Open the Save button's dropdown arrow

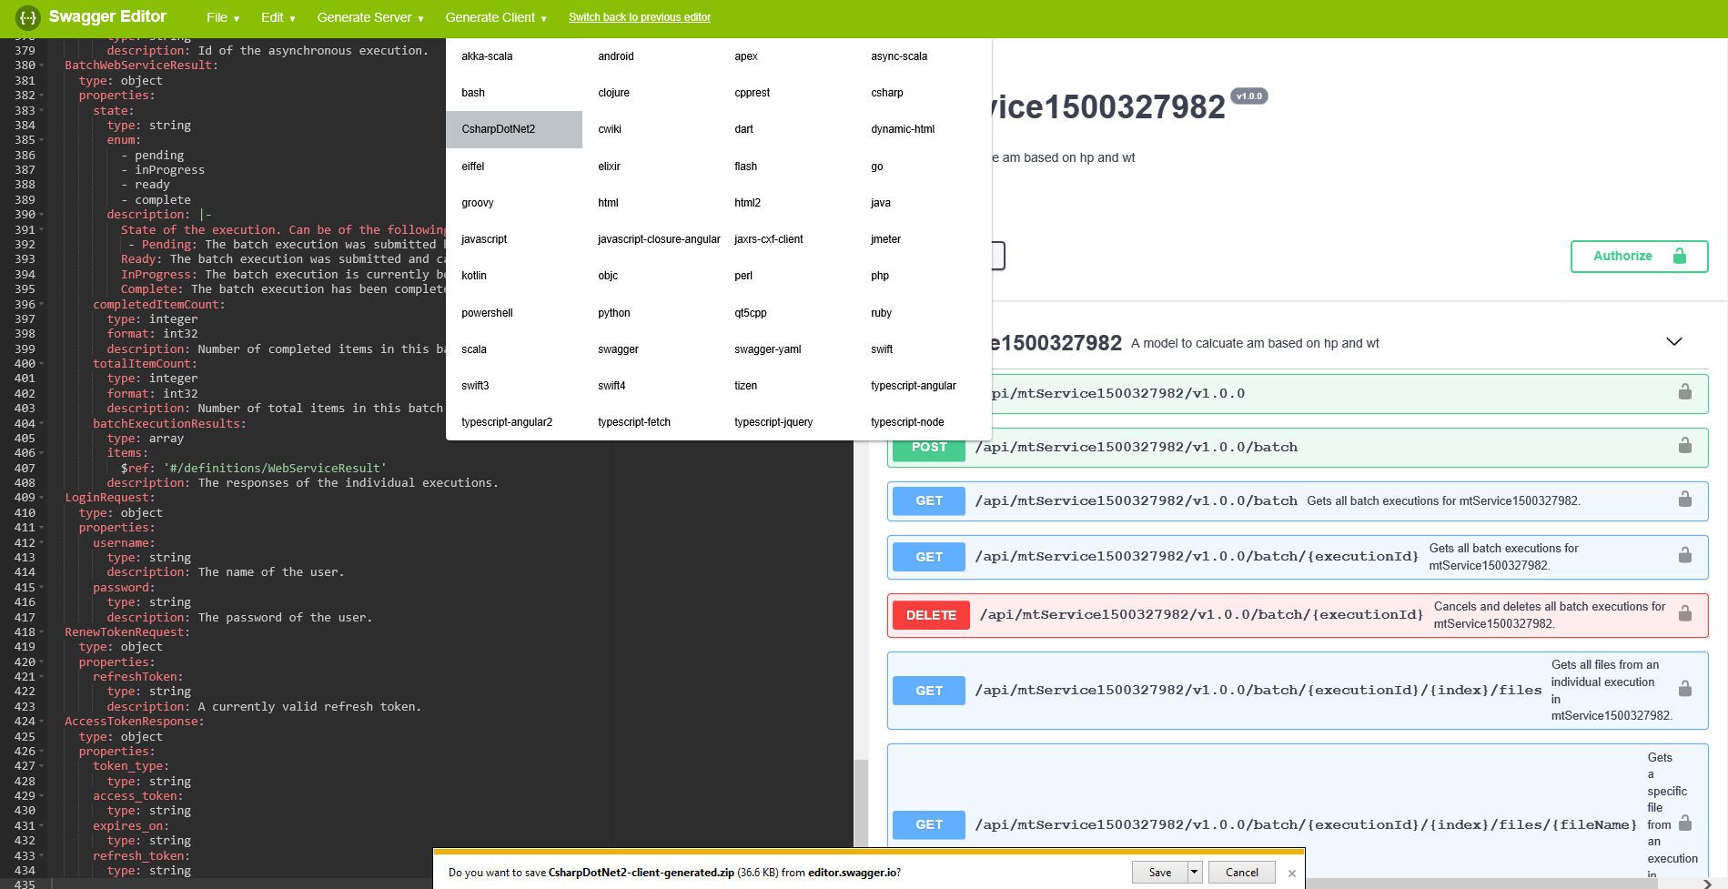pyautogui.click(x=1193, y=872)
